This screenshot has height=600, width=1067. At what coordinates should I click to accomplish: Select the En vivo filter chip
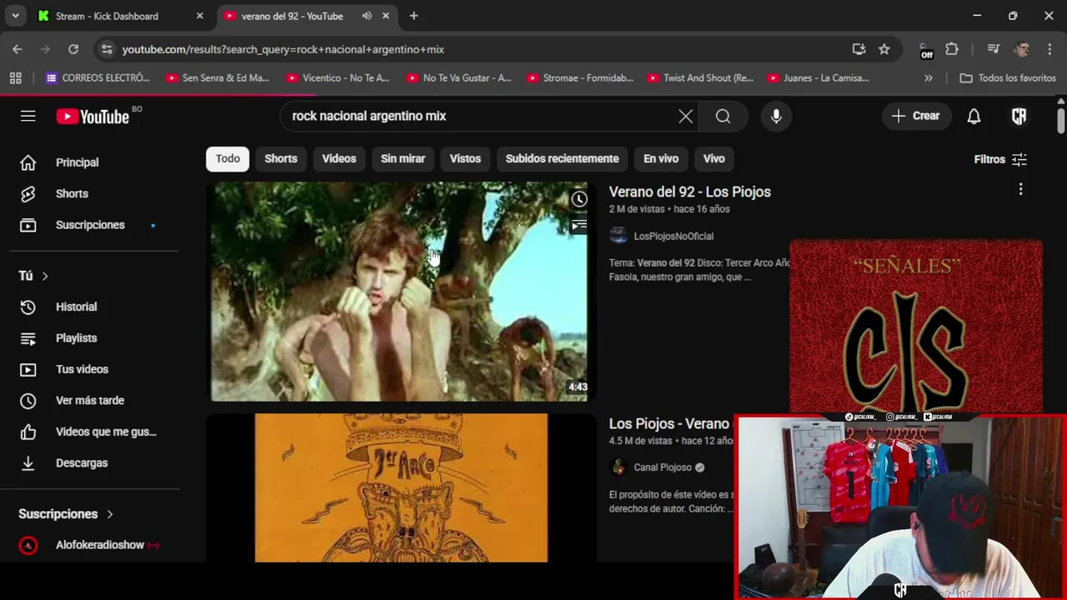[x=661, y=158]
